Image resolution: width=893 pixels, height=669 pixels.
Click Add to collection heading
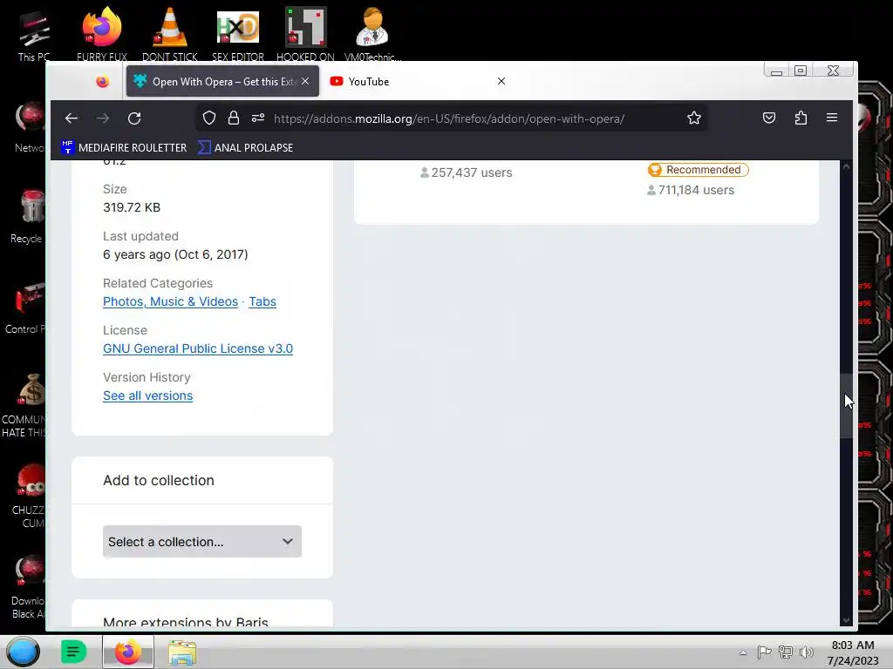[159, 480]
